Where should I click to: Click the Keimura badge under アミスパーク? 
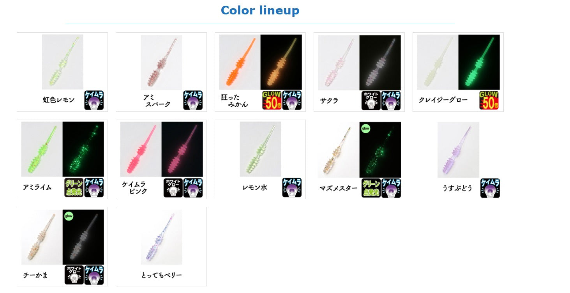[193, 100]
